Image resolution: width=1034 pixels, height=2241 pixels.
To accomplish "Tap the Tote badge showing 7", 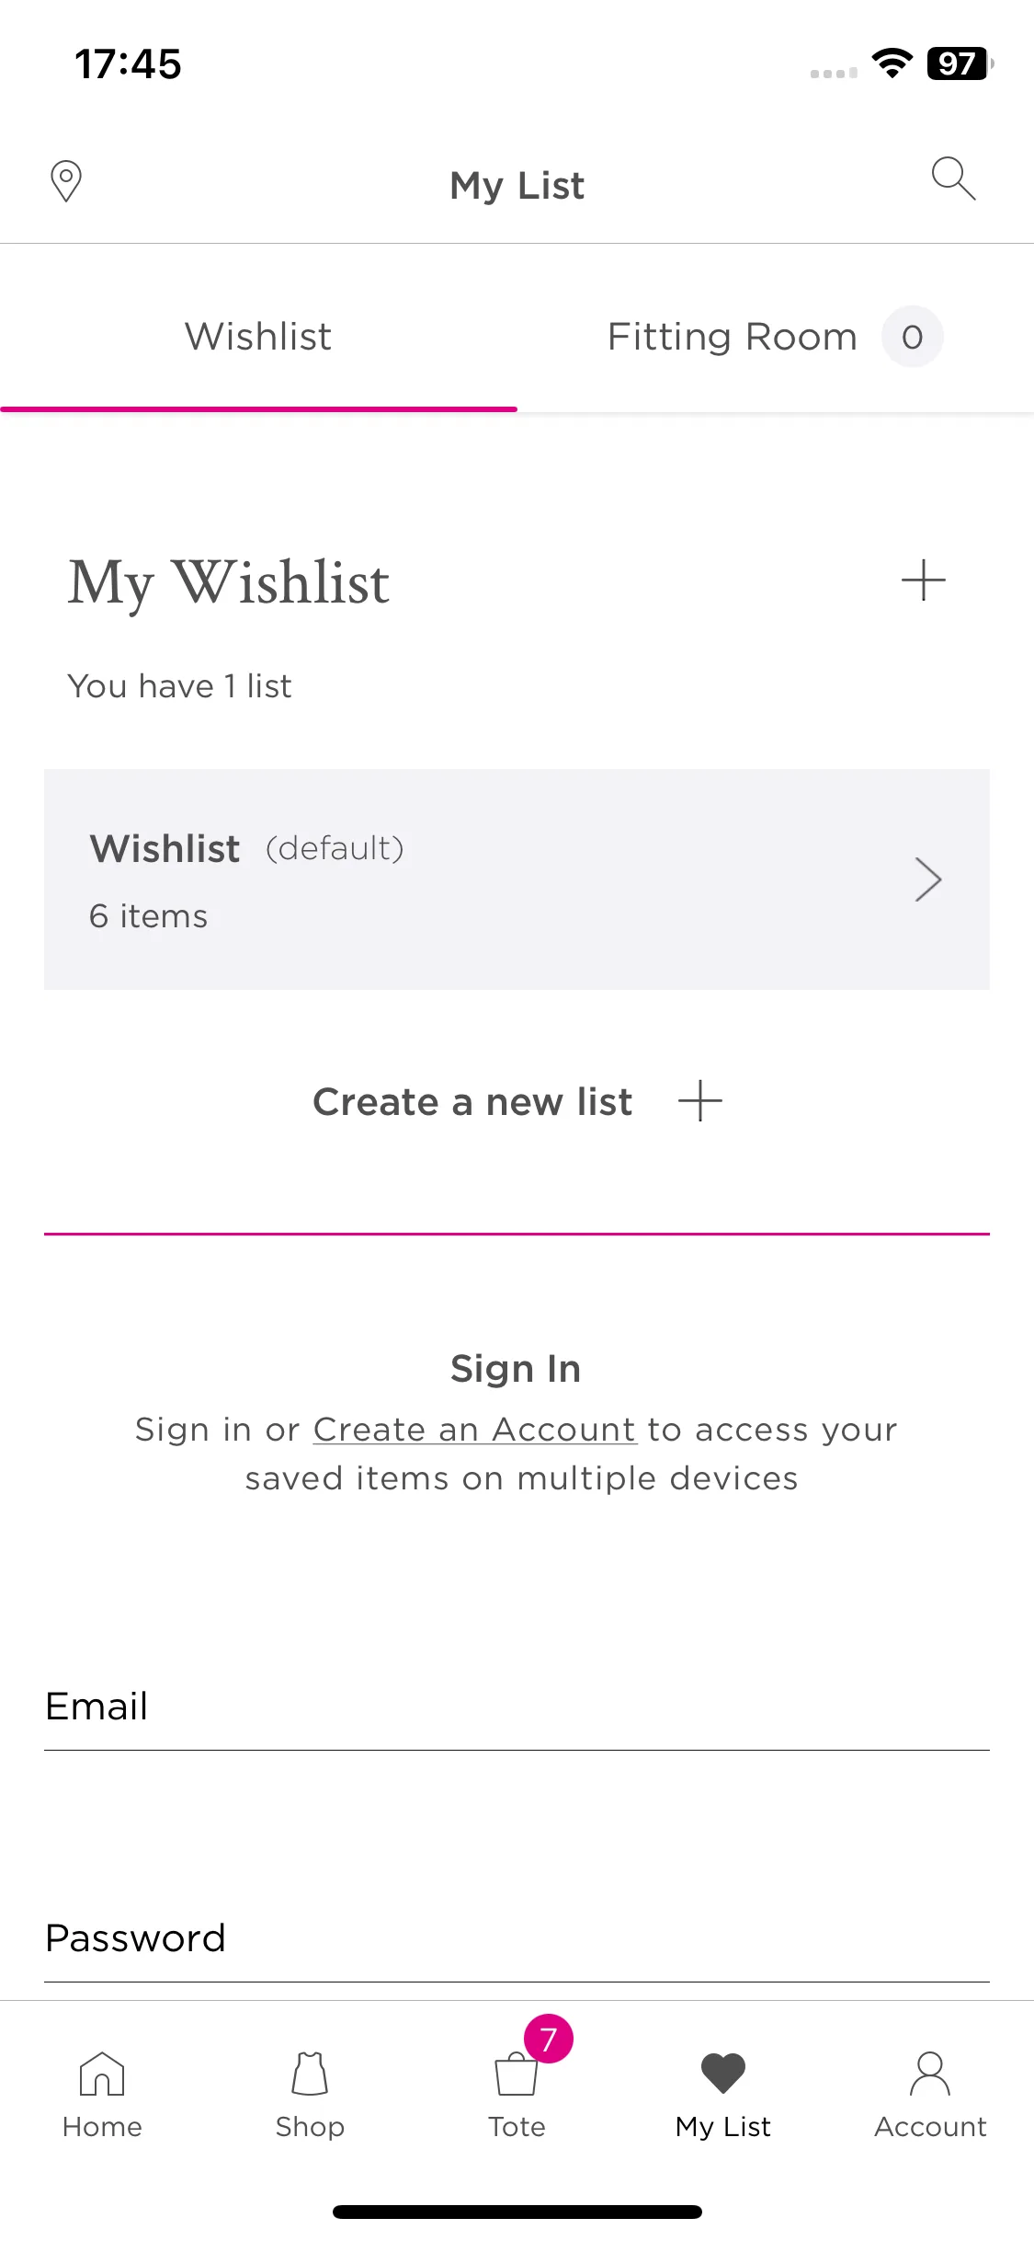I will click(x=549, y=2039).
